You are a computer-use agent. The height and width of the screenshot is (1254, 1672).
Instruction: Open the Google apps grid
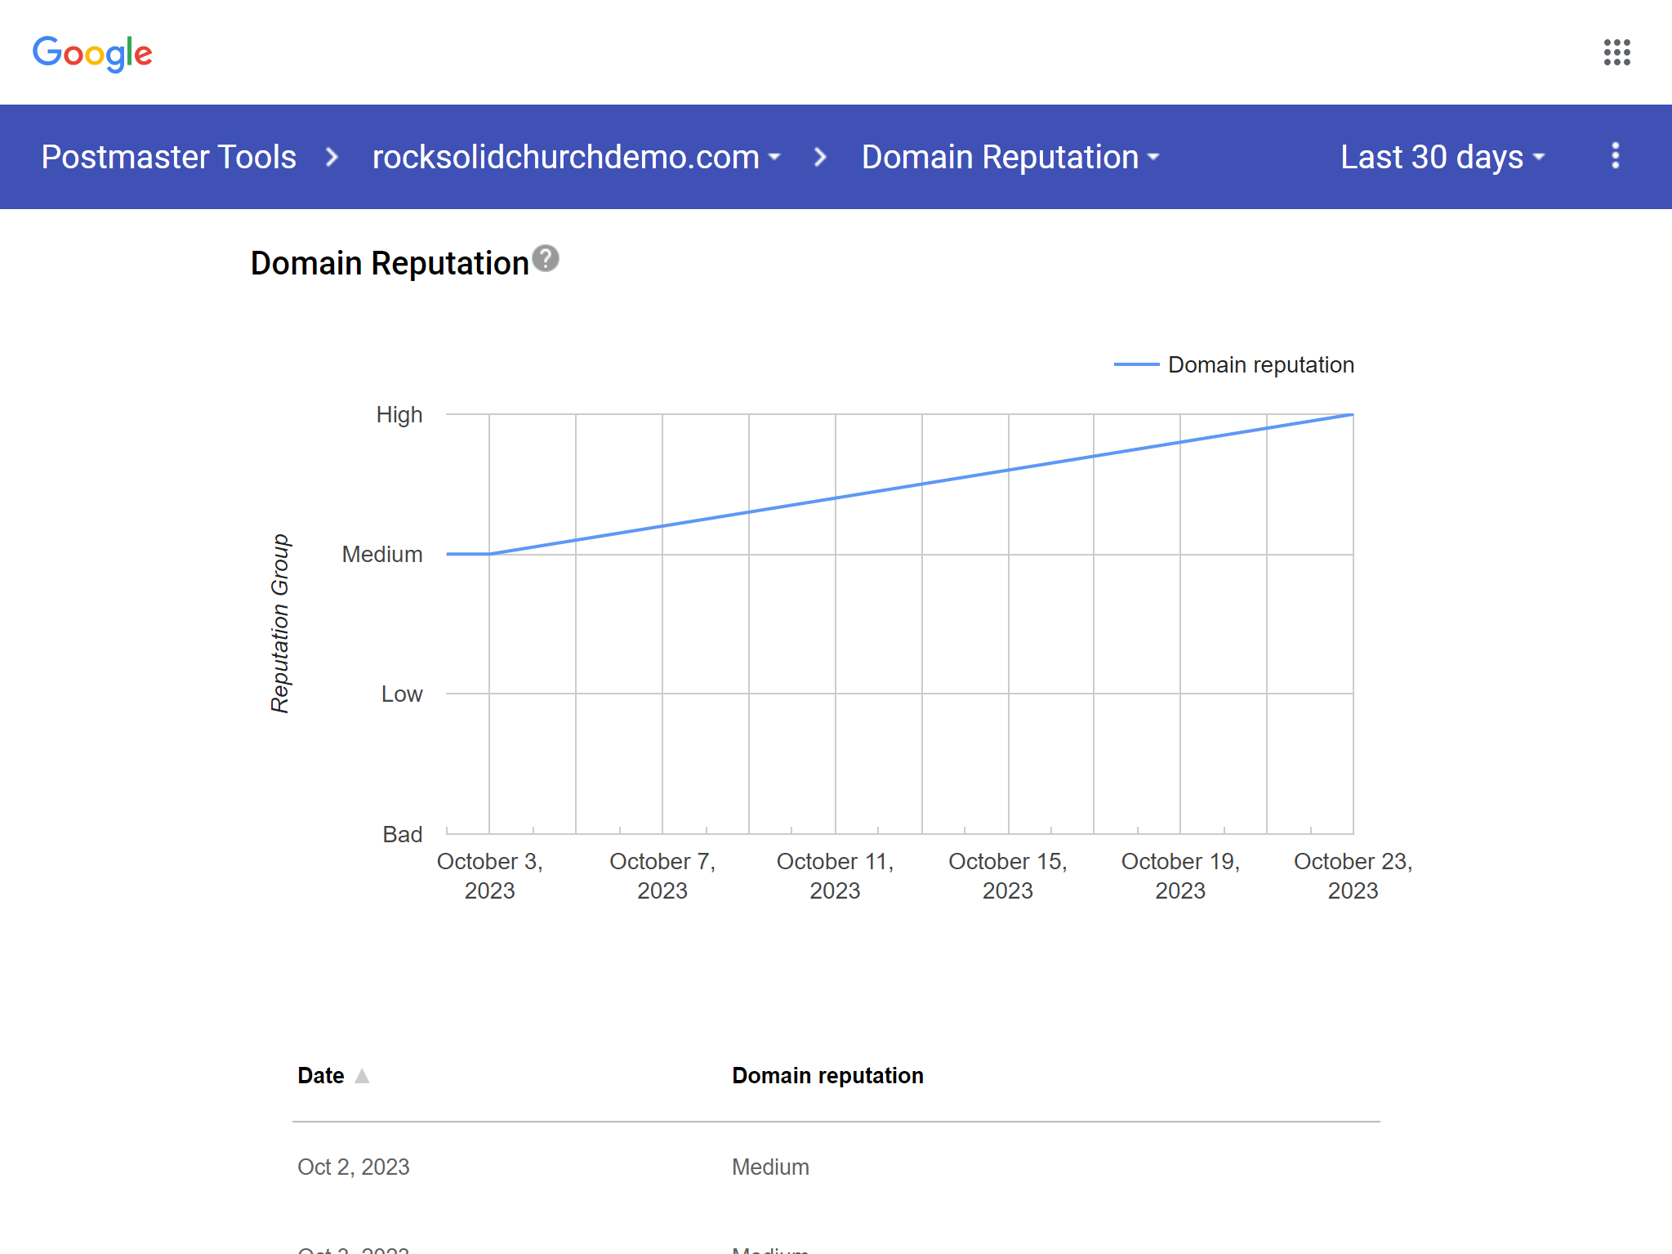1616,52
